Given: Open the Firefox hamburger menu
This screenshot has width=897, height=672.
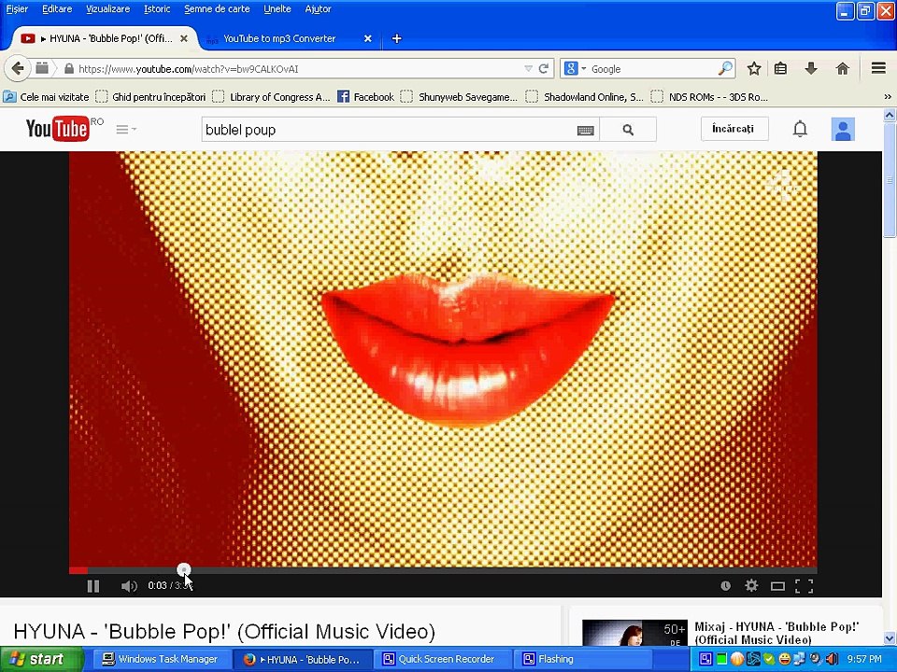Looking at the screenshot, I should [x=878, y=68].
